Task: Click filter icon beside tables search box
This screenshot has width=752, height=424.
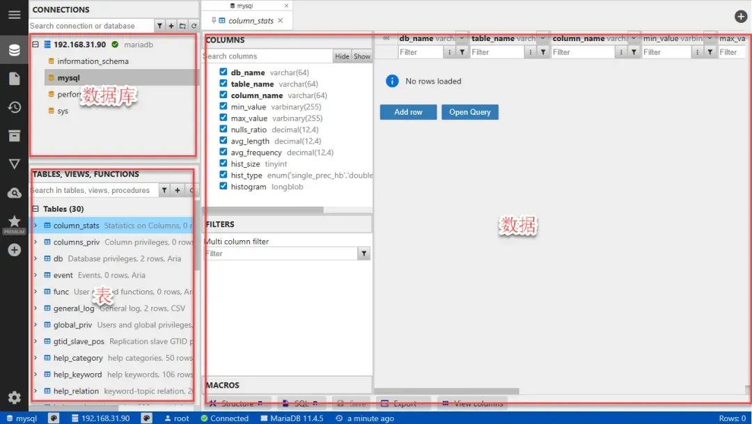Action: [164, 190]
